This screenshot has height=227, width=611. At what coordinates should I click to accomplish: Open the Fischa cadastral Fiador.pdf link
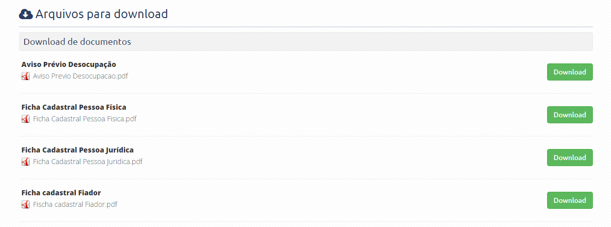tap(75, 205)
